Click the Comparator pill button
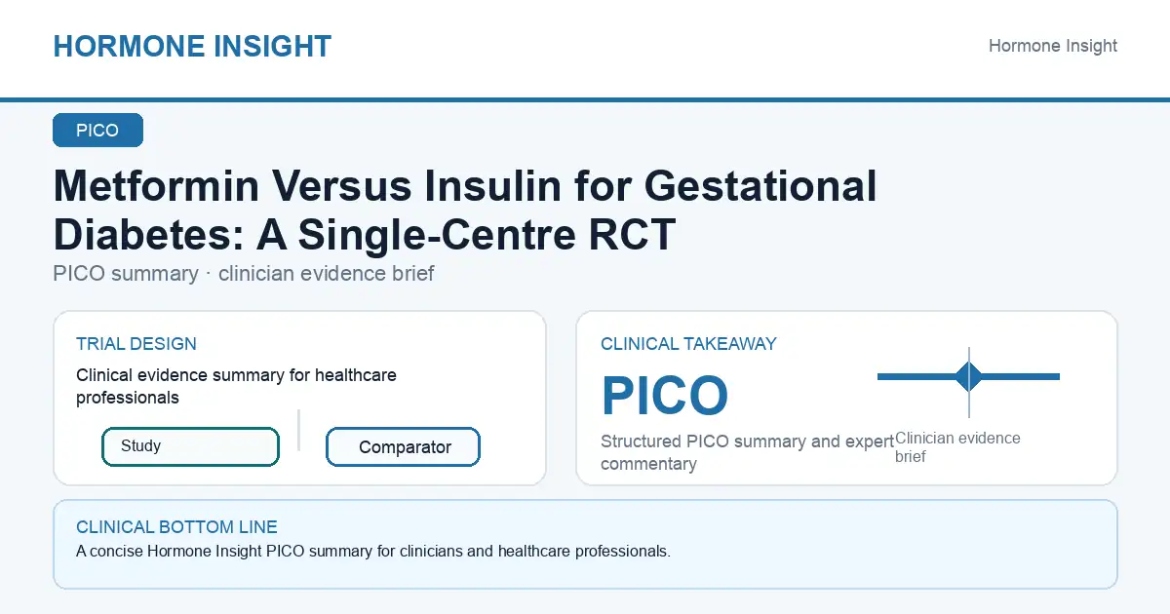The height and width of the screenshot is (614, 1170). pos(404,447)
